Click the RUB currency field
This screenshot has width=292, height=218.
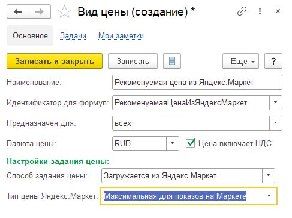tap(139, 143)
